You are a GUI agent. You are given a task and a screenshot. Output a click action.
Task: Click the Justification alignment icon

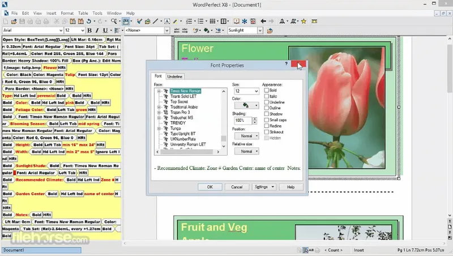tap(117, 31)
